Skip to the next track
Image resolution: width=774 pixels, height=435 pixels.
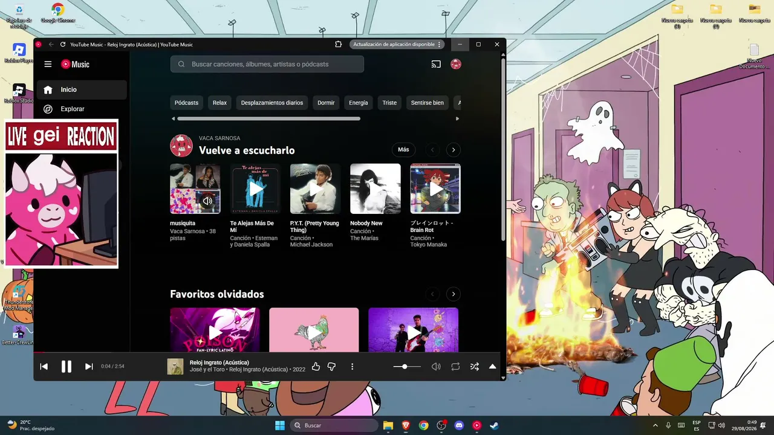pyautogui.click(x=89, y=366)
